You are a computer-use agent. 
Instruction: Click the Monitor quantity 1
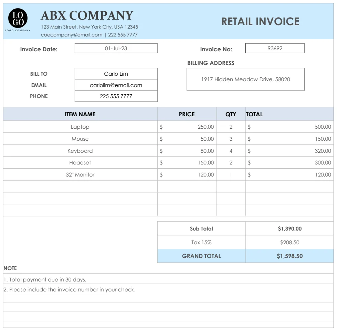(x=231, y=175)
